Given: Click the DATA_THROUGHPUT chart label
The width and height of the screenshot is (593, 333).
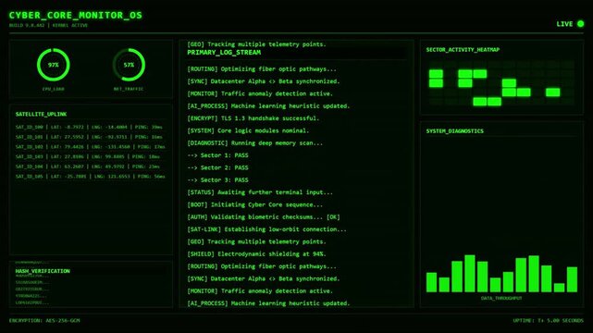Looking at the screenshot, I should click(x=501, y=298).
